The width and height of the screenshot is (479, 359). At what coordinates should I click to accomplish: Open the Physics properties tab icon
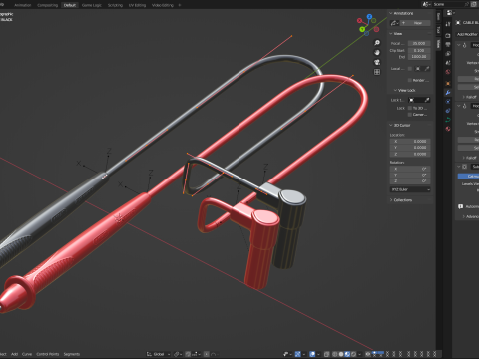point(448,101)
